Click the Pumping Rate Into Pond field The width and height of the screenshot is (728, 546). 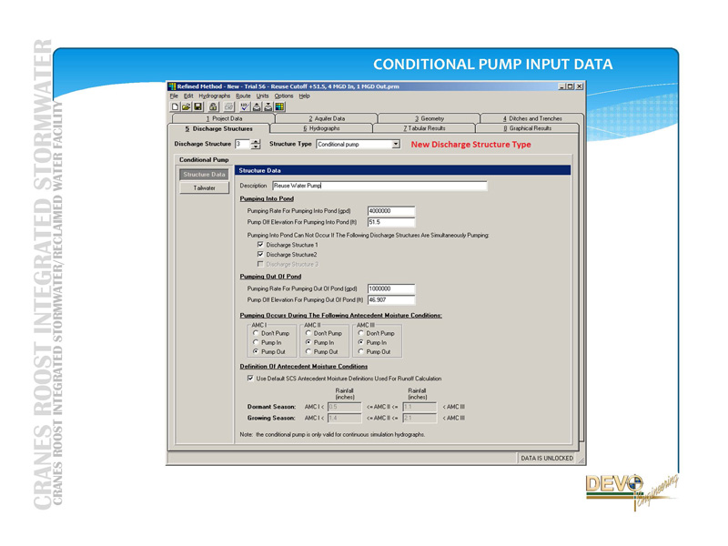391,210
